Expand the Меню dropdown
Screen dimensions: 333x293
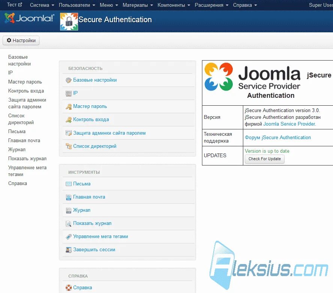(x=109, y=5)
